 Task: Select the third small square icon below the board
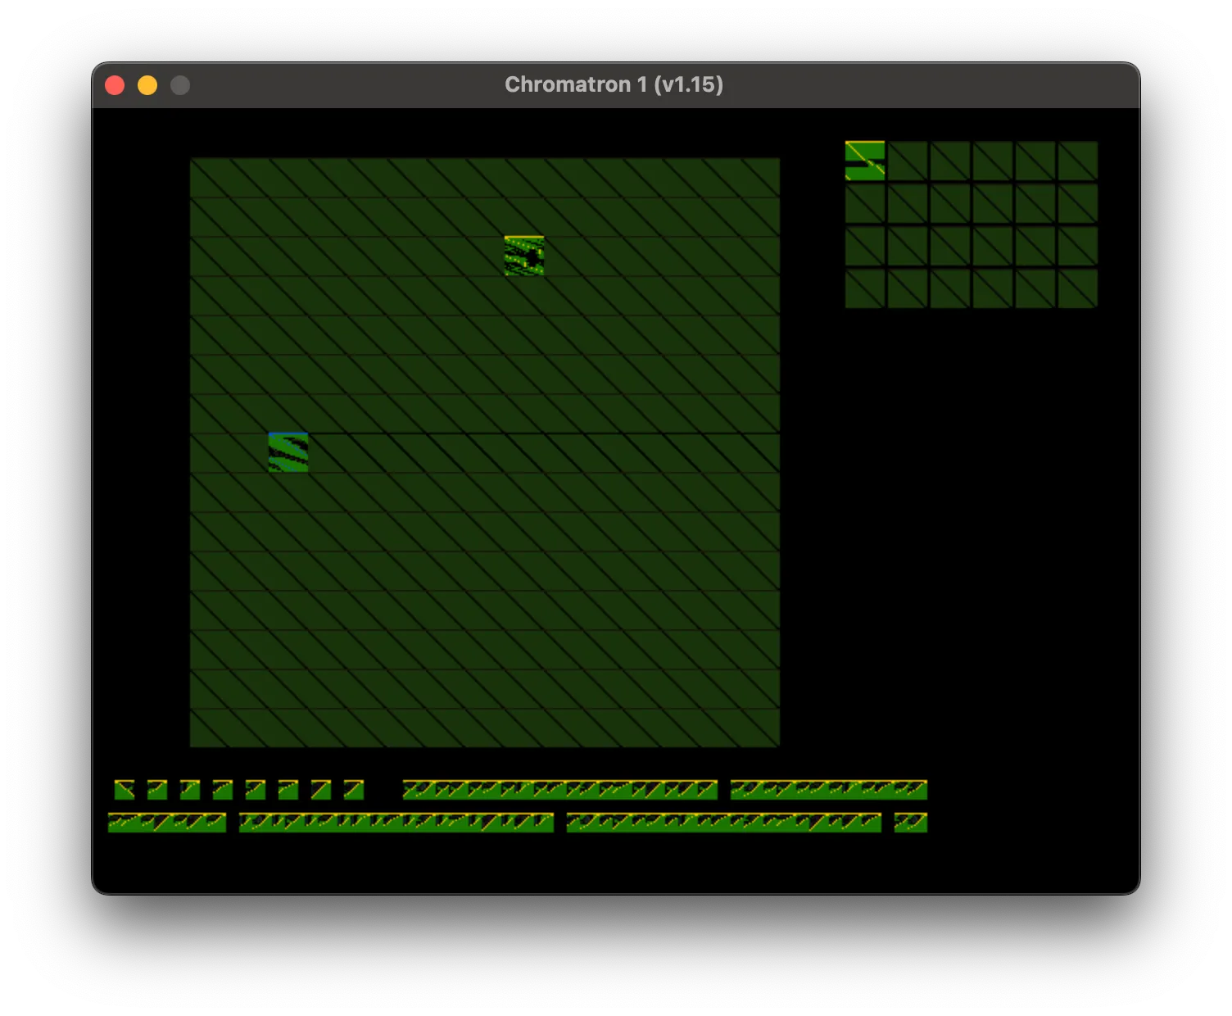(190, 789)
